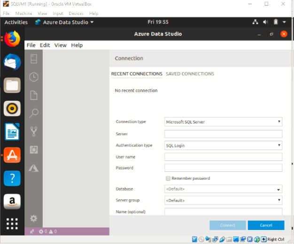Open Rhythmbox music player from dock
The image size is (294, 244).
click(12, 108)
